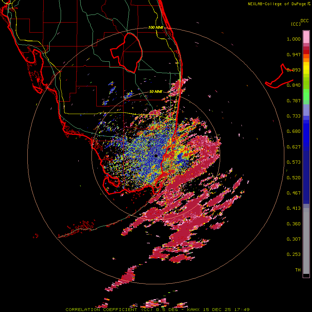Click the 0.840 scale value
Screen dimensions: 312x312
click(294, 85)
